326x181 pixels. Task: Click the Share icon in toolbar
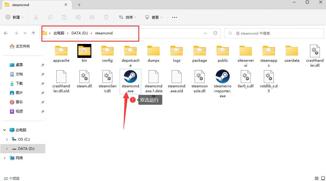tap(92, 17)
